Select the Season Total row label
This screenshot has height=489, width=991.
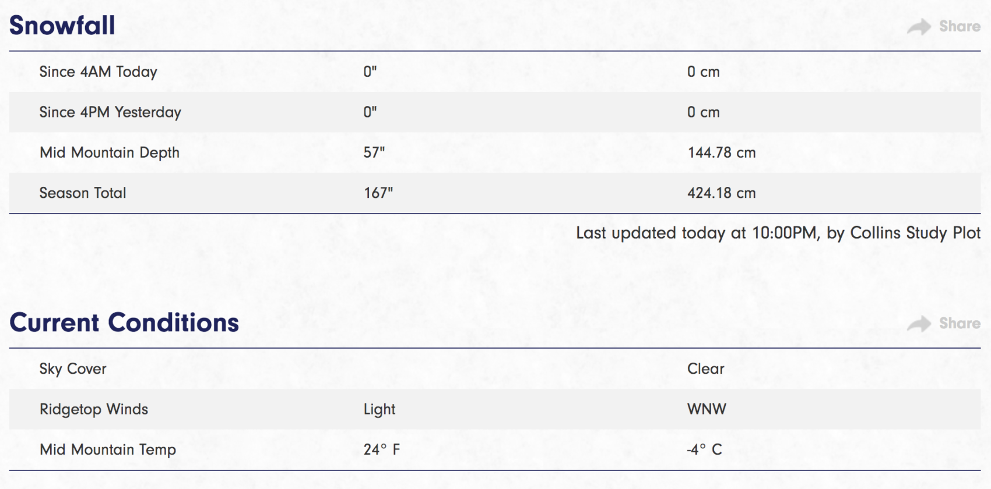click(x=83, y=193)
